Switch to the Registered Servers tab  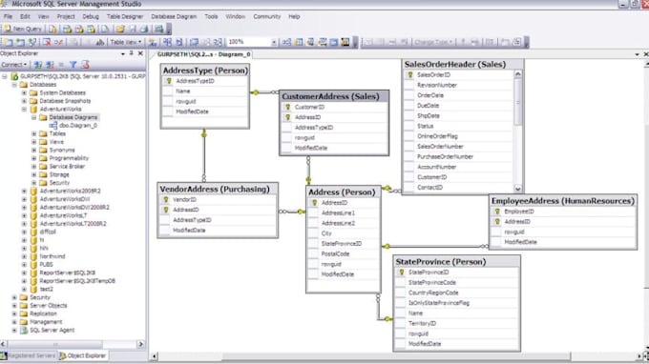pos(28,355)
